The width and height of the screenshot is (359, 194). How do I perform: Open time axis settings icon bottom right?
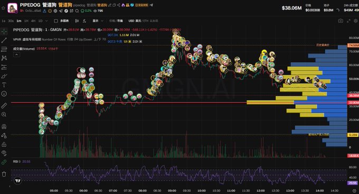click(x=354, y=190)
